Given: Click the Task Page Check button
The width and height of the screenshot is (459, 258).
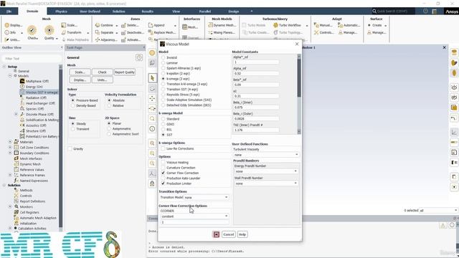Looking at the screenshot, I should (x=102, y=72).
